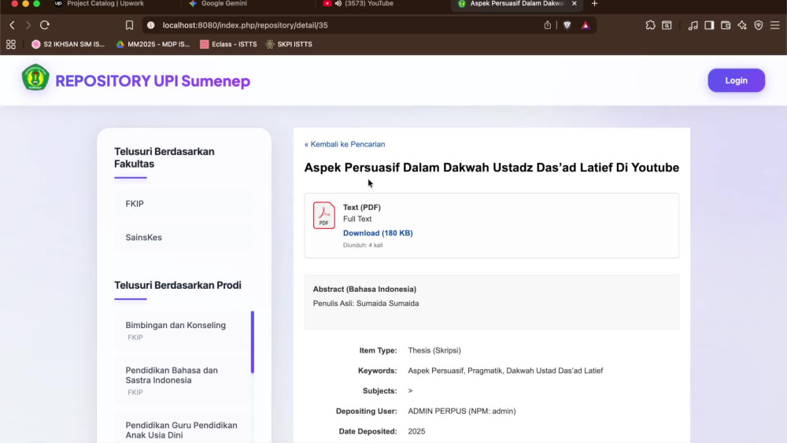Click 'Penulis Asli: Sumaida Sumaida' text
Screen dimensions: 787x443
click(366, 303)
